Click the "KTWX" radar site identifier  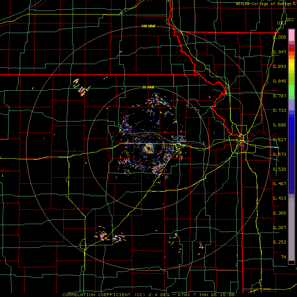184,295
